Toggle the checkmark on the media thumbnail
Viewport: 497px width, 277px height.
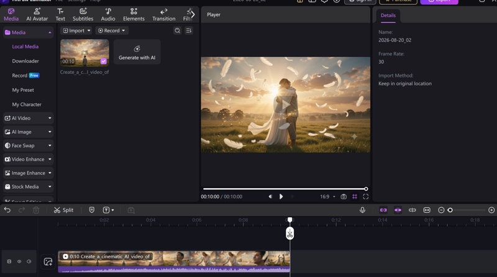(x=103, y=61)
